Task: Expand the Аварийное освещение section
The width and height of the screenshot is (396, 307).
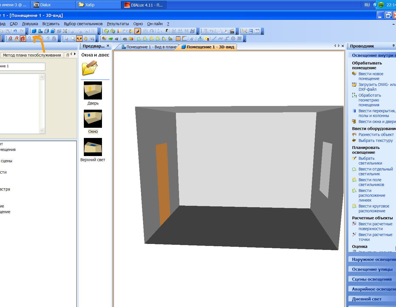Action: (372, 289)
